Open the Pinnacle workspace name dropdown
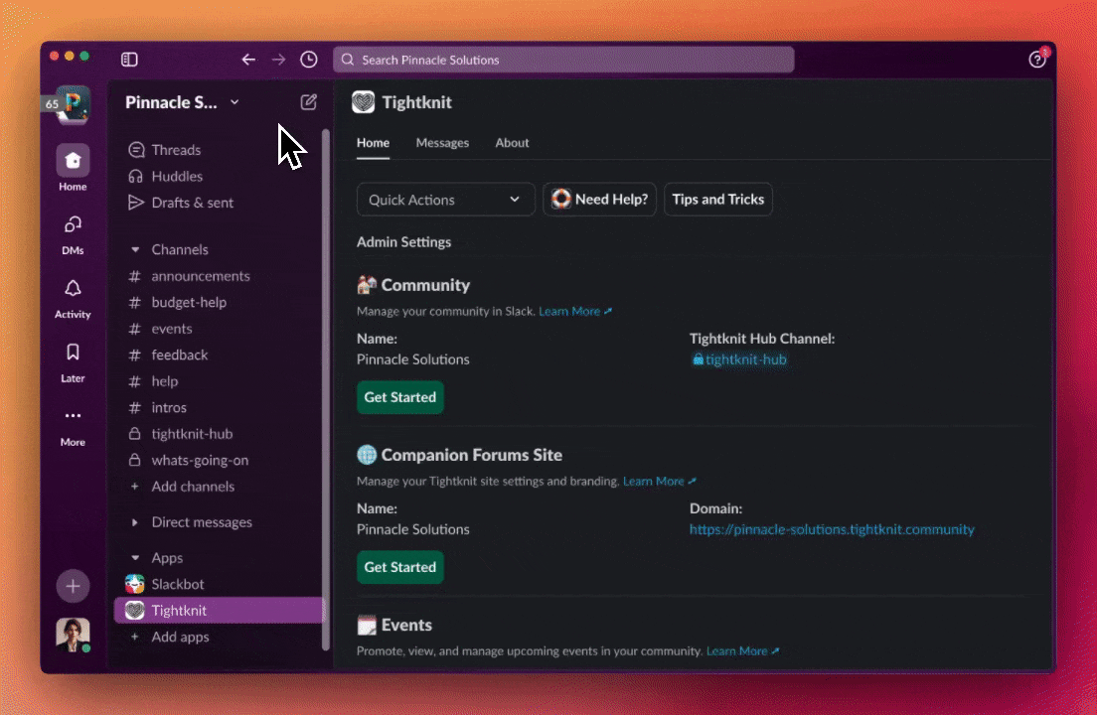 point(182,102)
